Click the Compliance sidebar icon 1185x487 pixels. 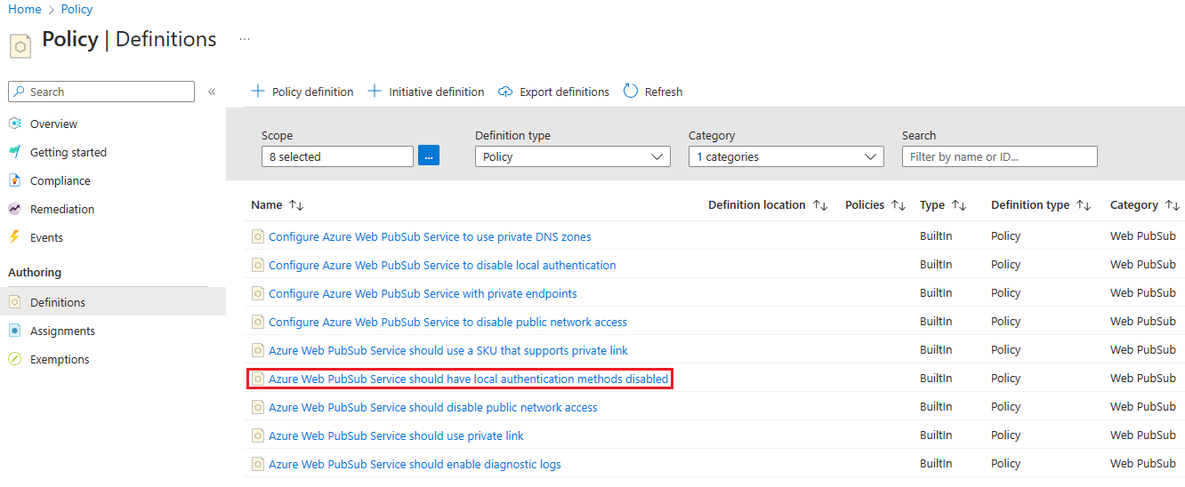(x=14, y=180)
